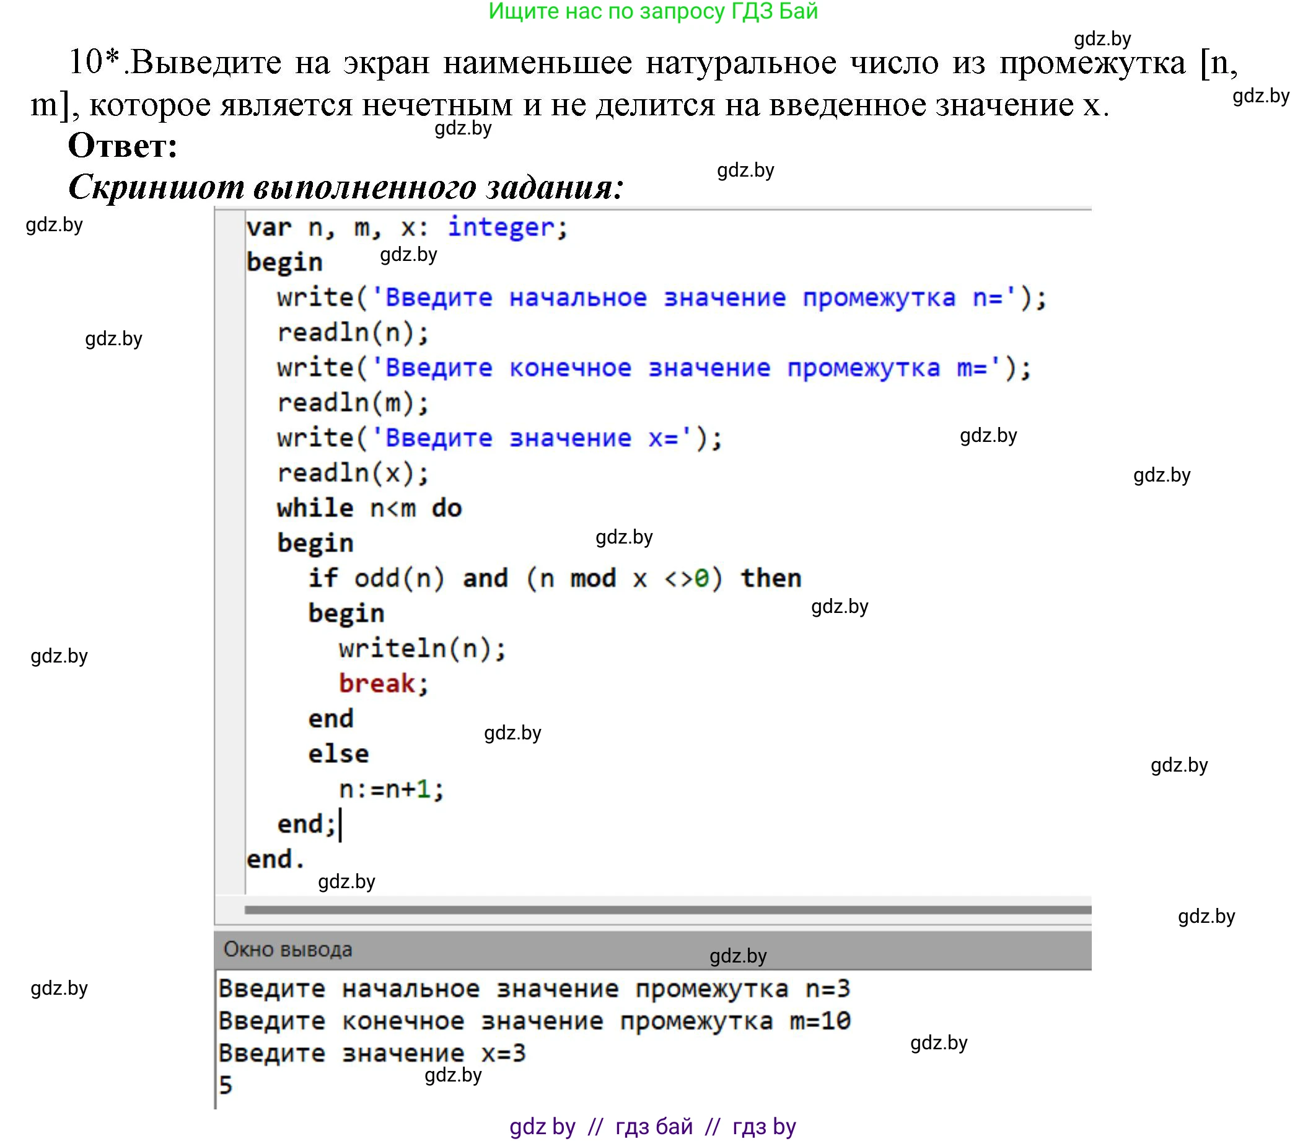This screenshot has height=1141, width=1308.
Task: Click the "Ответ:" heading text
Action: coord(125,148)
